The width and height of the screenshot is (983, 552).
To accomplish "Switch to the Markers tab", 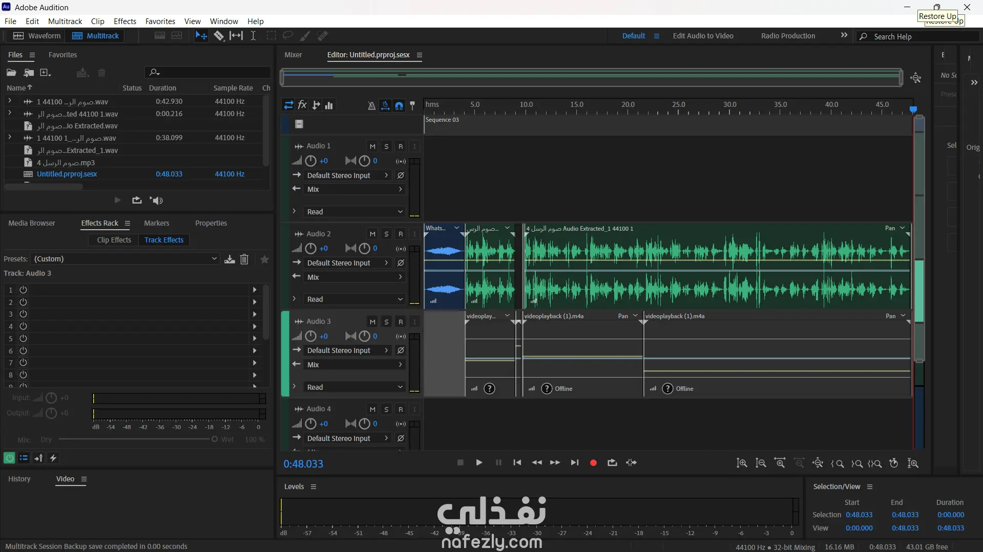I will click(156, 223).
